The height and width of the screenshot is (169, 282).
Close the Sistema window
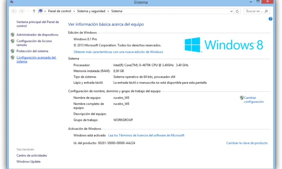pyautogui.click(x=268, y=1)
